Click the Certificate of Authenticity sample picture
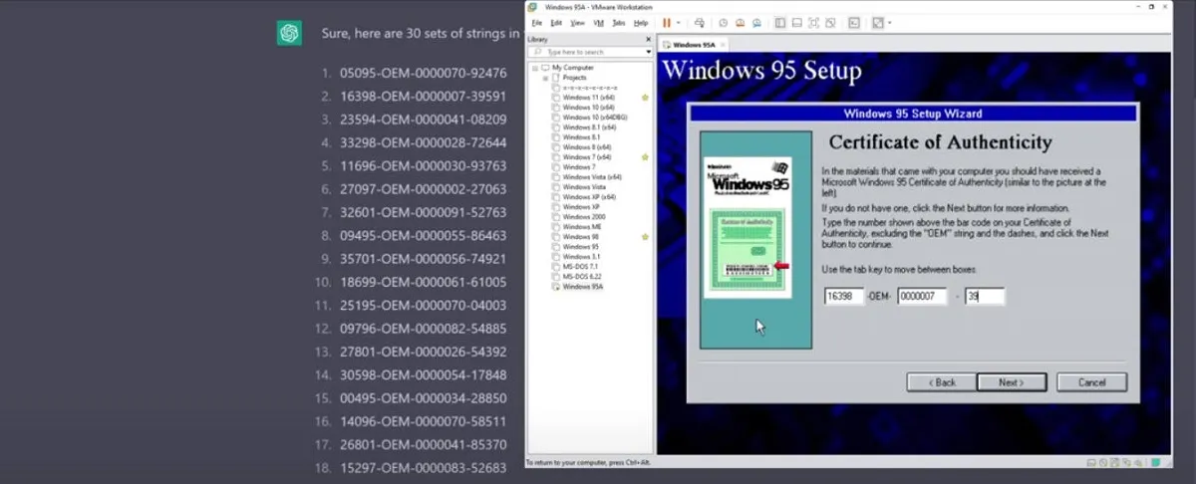 point(747,226)
